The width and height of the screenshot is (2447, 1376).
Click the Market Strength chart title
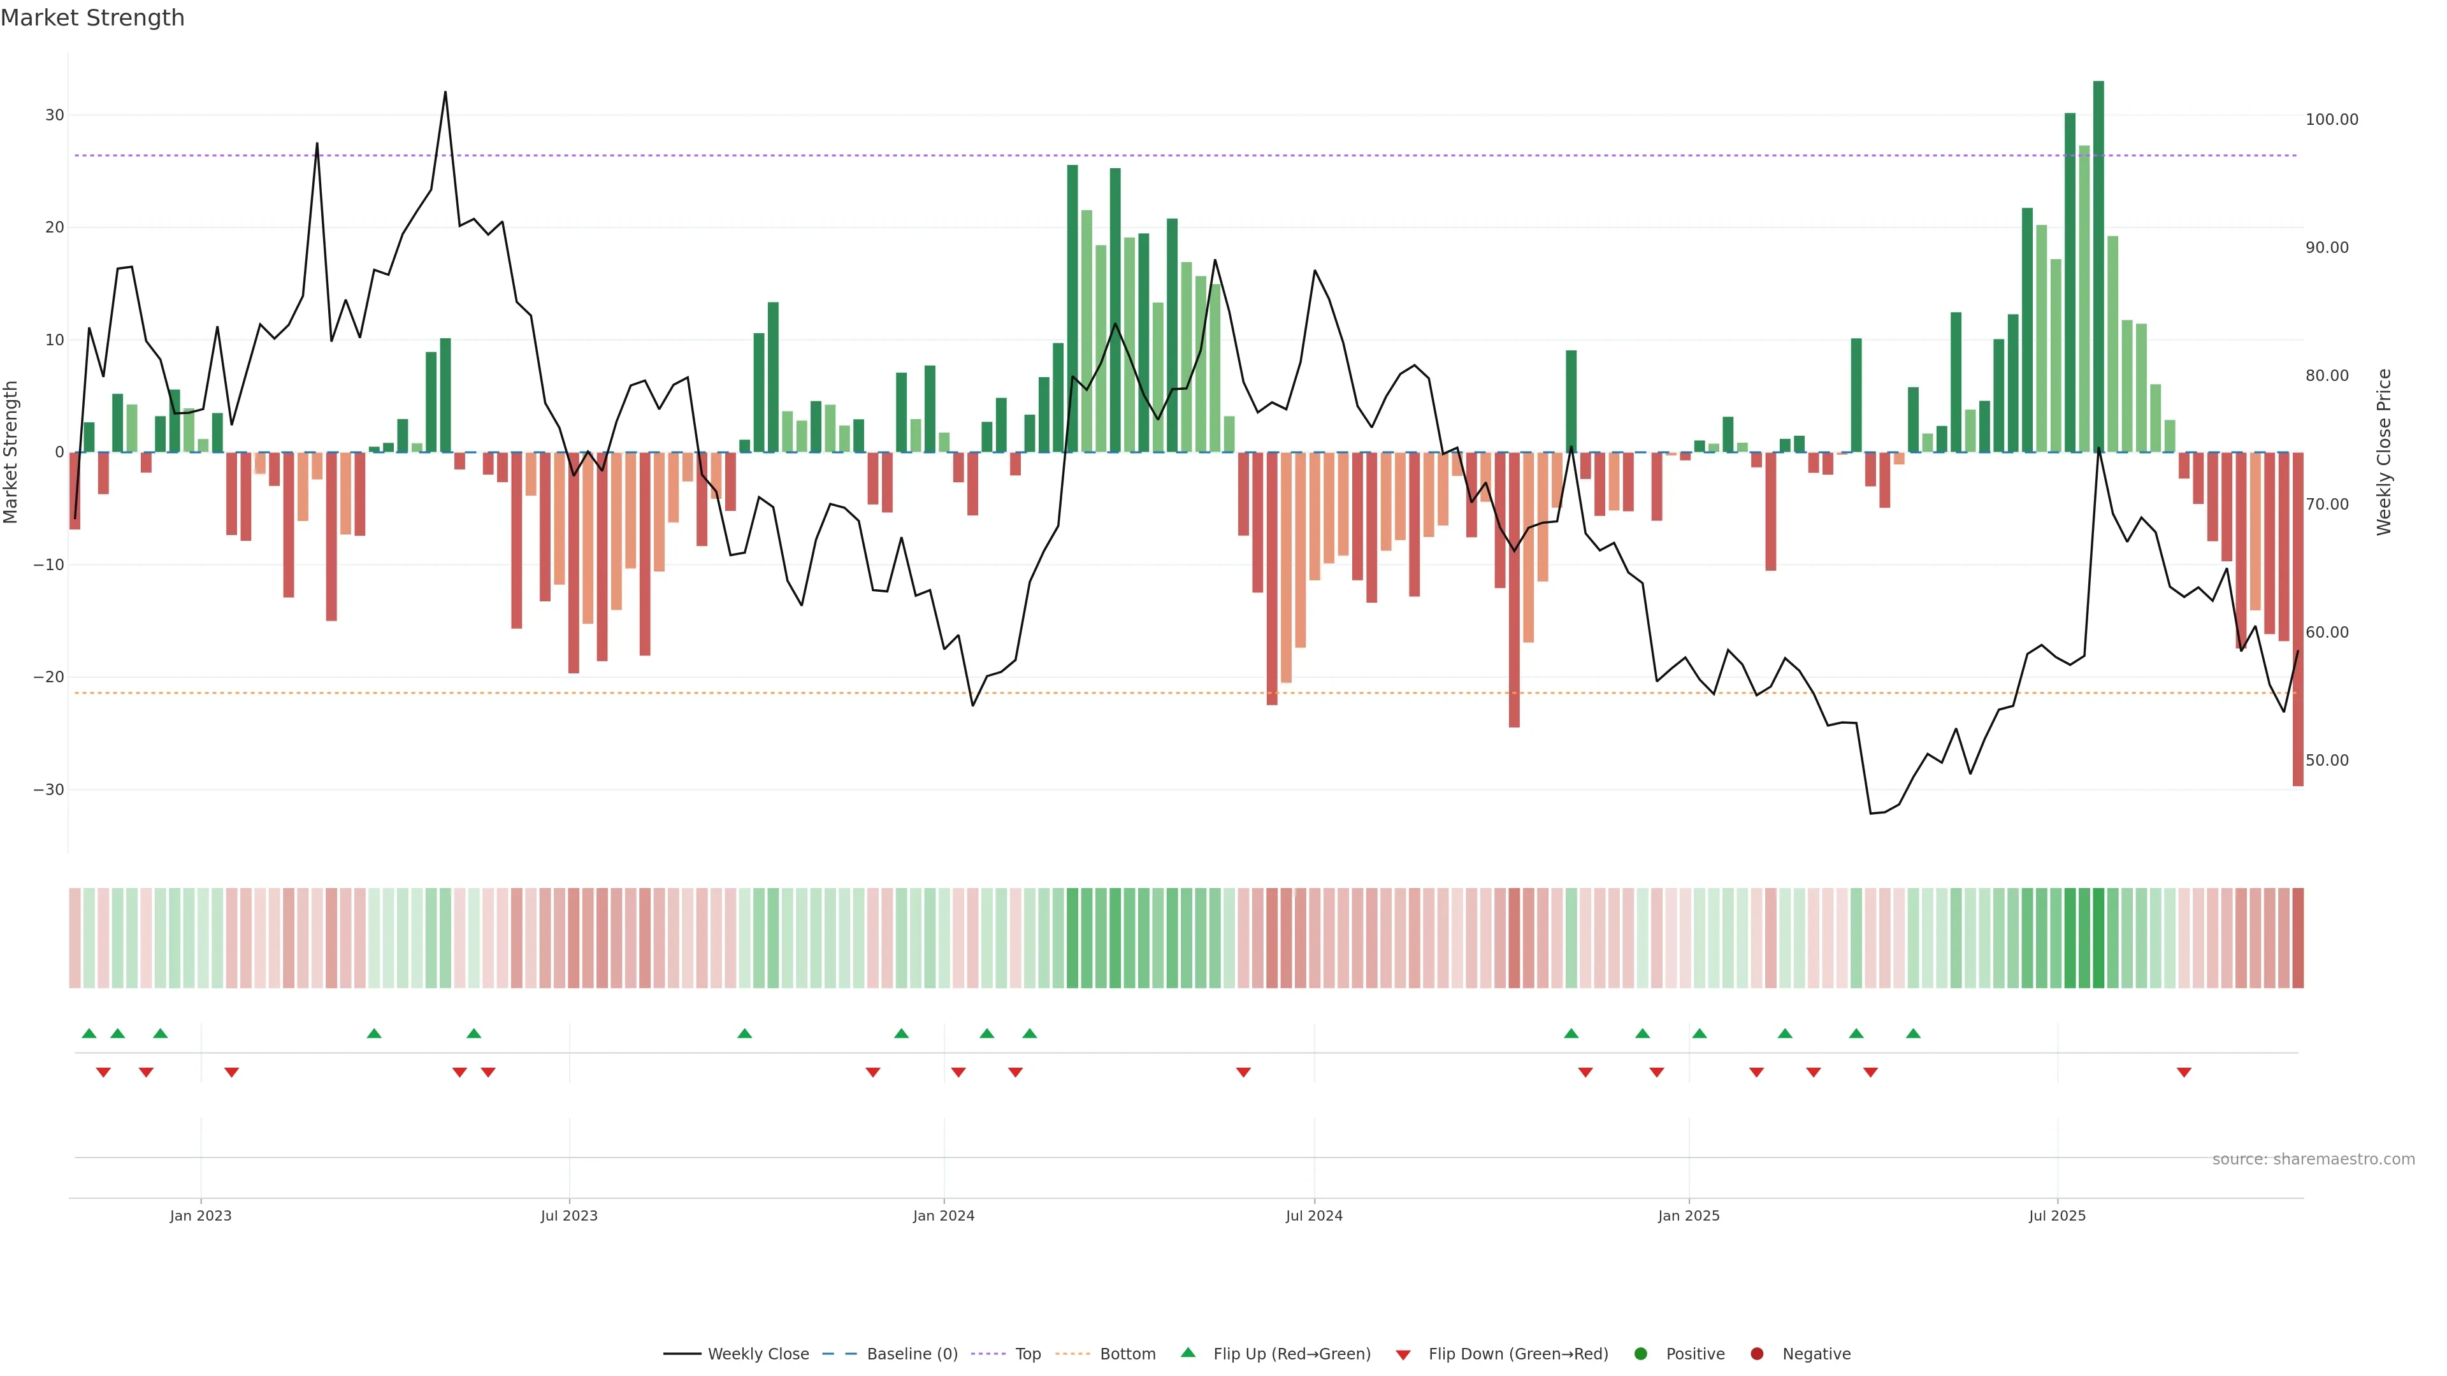(92, 18)
